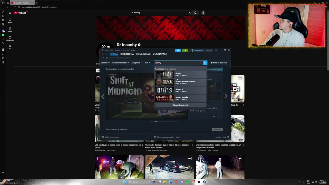The image size is (329, 185).
Task: Go to YouTube Principal home icon
Action: click(x=10, y=21)
